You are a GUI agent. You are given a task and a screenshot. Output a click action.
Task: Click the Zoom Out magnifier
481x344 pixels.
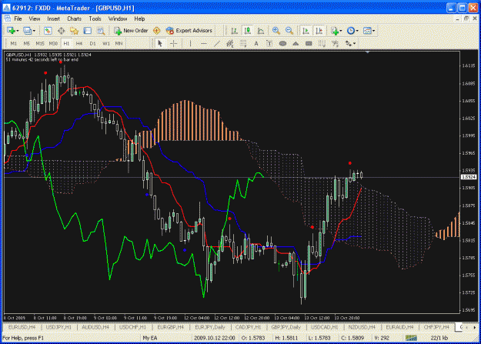tap(289, 30)
